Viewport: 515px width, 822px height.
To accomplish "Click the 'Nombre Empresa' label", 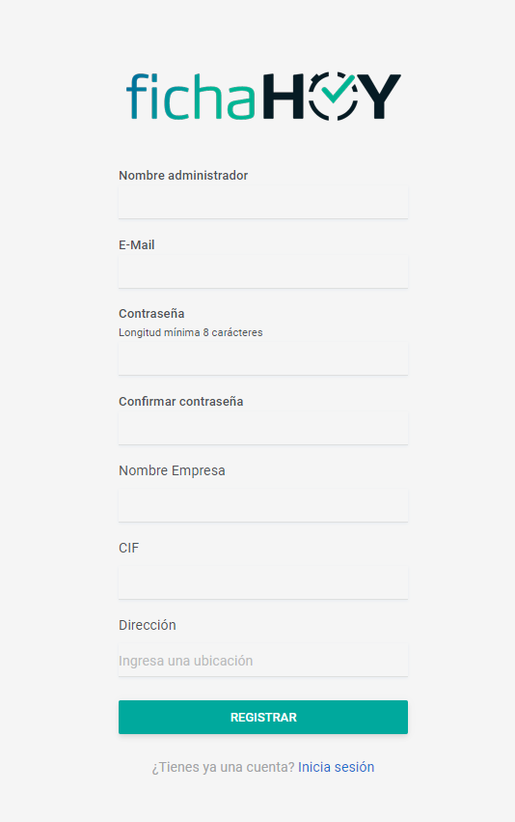I will (172, 470).
